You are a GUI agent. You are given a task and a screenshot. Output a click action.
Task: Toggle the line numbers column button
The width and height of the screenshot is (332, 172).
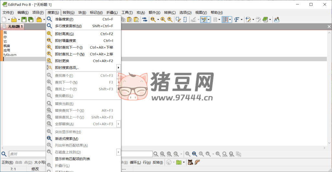pyautogui.click(x=225, y=20)
